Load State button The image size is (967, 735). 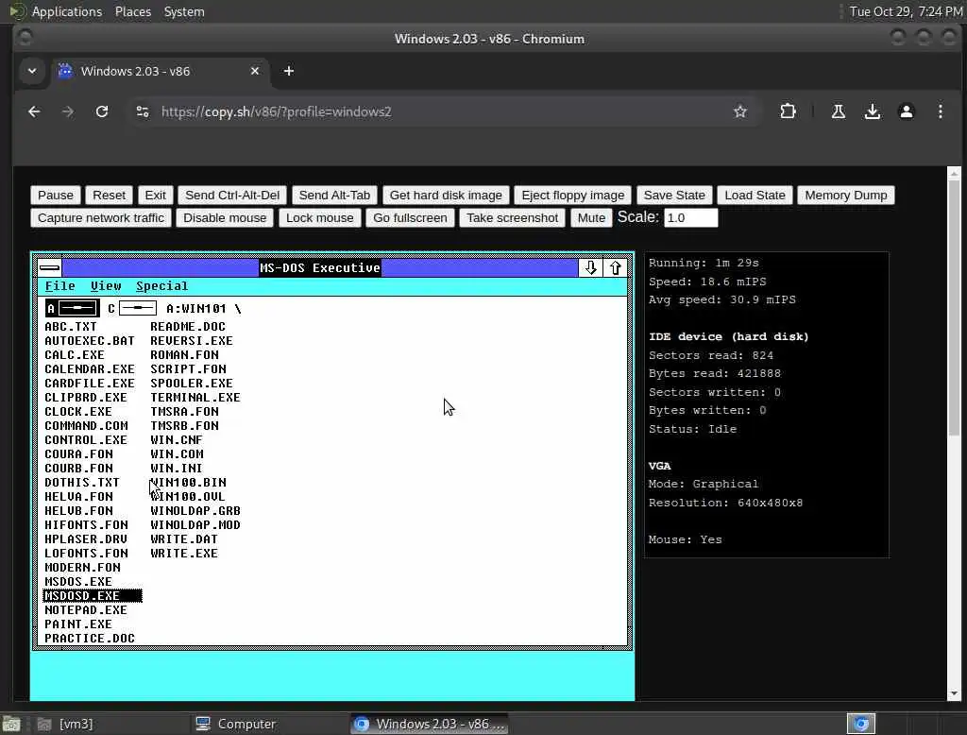pyautogui.click(x=755, y=195)
